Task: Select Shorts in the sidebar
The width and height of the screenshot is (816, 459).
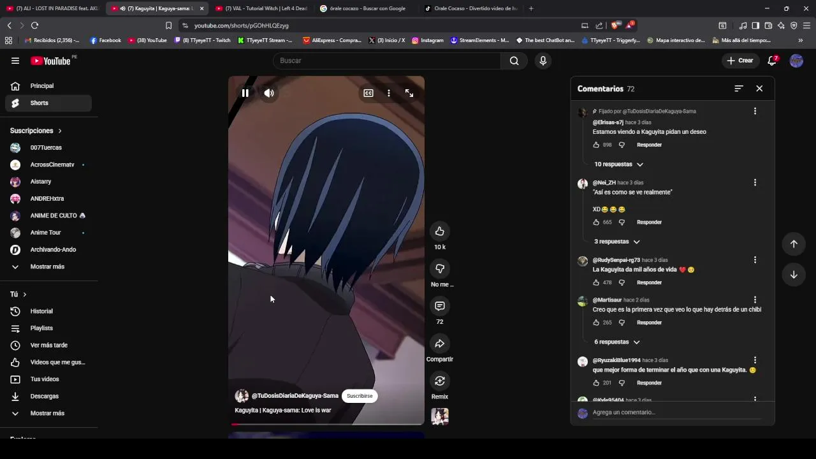Action: pos(48,103)
